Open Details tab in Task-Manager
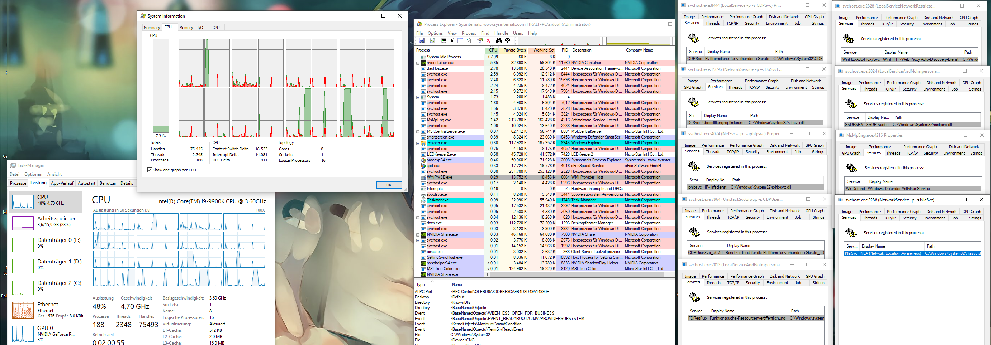The height and width of the screenshot is (345, 991). [x=127, y=183]
